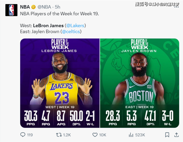
Task: Click the 119 replies count
Action: click(30, 135)
